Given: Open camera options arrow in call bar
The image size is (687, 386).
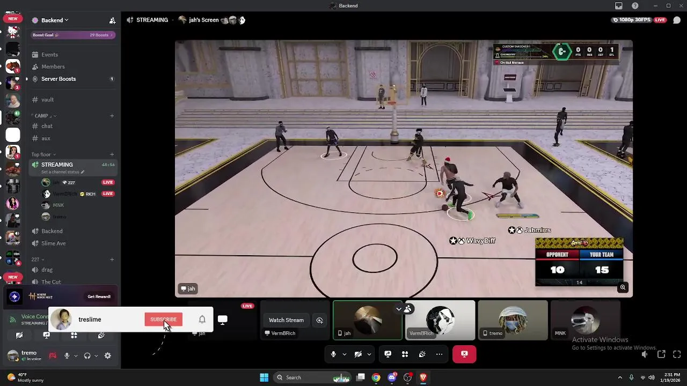Looking at the screenshot, I should [369, 354].
